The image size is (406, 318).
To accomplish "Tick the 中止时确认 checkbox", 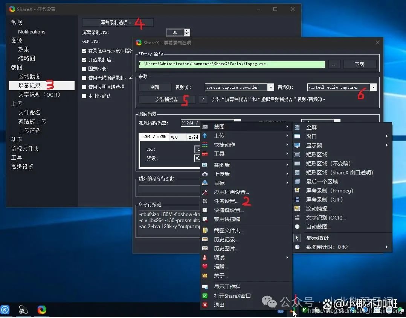I will click(x=84, y=96).
